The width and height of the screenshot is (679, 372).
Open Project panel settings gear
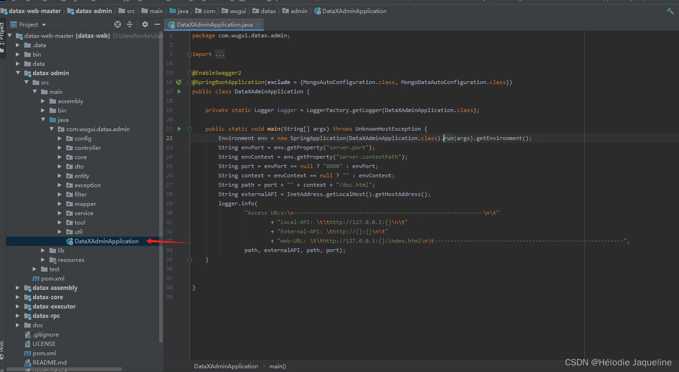(x=145, y=24)
